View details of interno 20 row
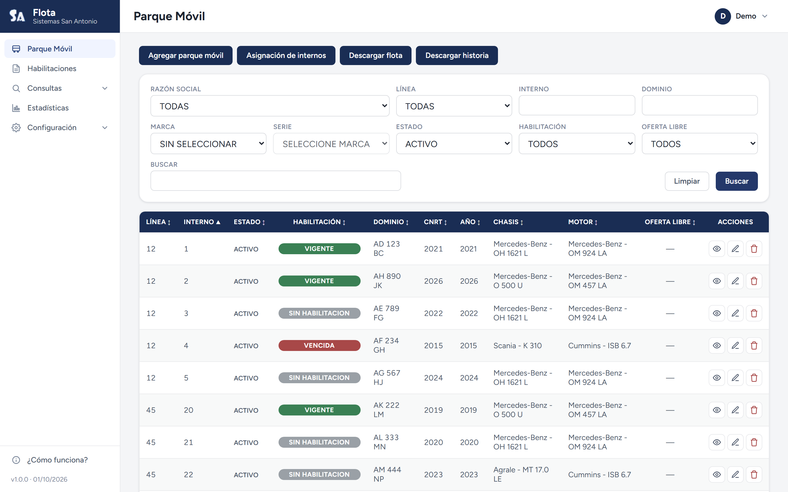This screenshot has width=788, height=492. pos(716,410)
